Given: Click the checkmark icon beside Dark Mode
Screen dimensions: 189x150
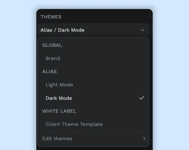Looking at the screenshot, I should tap(142, 98).
